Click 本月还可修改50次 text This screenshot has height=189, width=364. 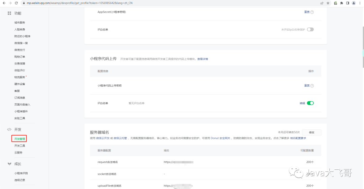point(289,132)
